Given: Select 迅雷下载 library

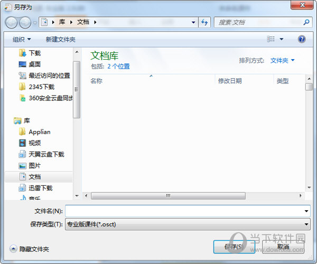Looking at the screenshot, I should pos(41,188).
